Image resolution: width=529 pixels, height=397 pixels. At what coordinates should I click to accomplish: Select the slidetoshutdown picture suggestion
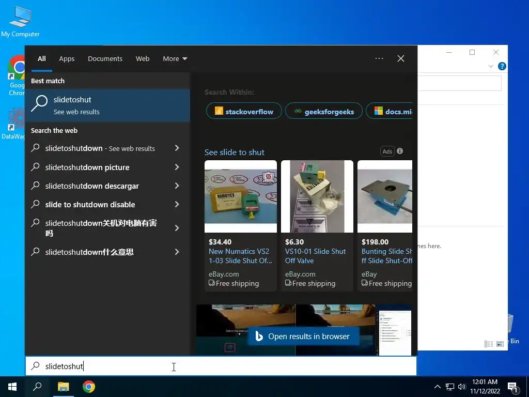coord(87,167)
